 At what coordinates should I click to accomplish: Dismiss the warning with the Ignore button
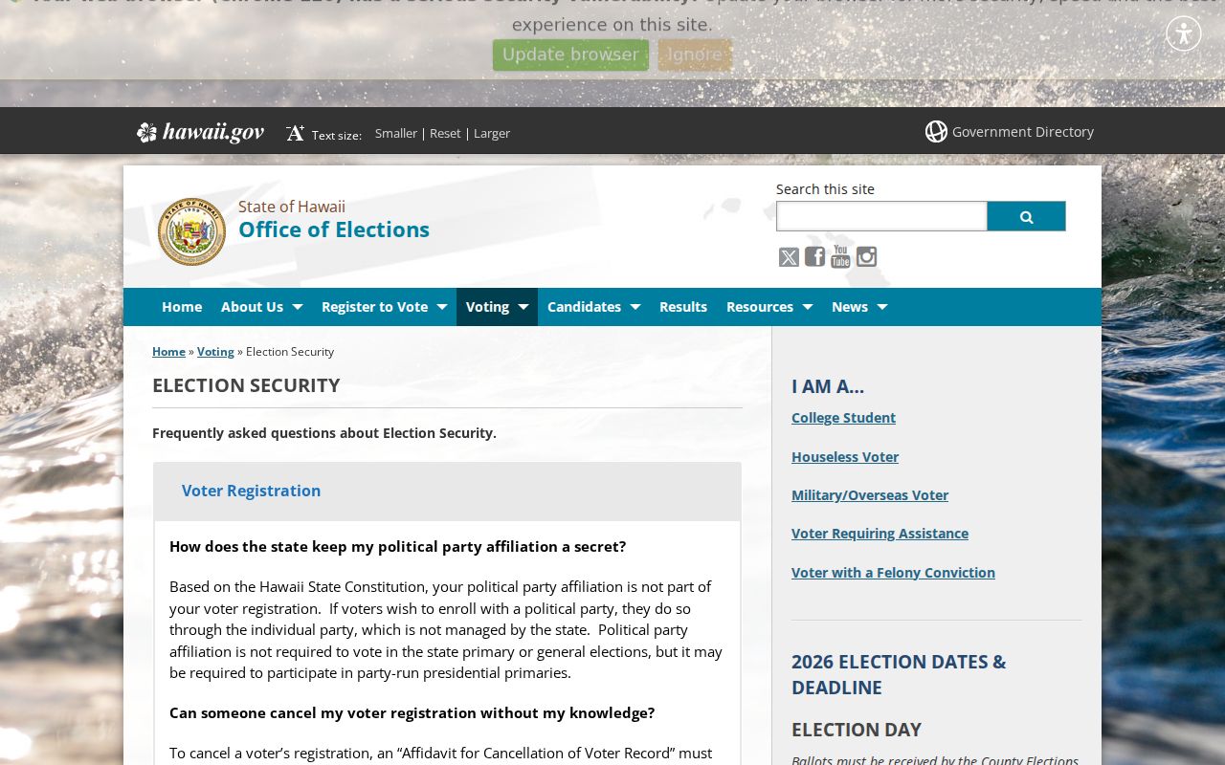(695, 55)
